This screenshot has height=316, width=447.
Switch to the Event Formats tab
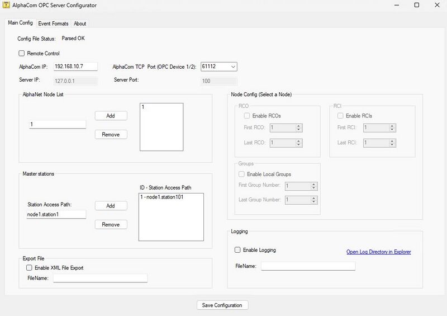point(53,23)
